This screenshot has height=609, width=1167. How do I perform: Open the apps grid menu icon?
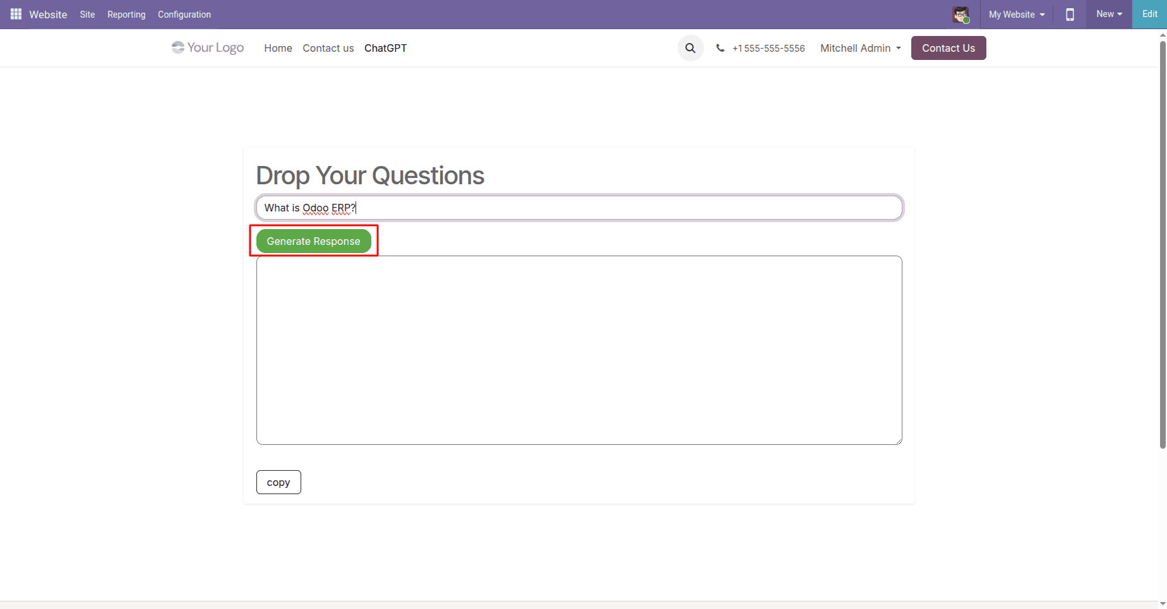point(16,14)
